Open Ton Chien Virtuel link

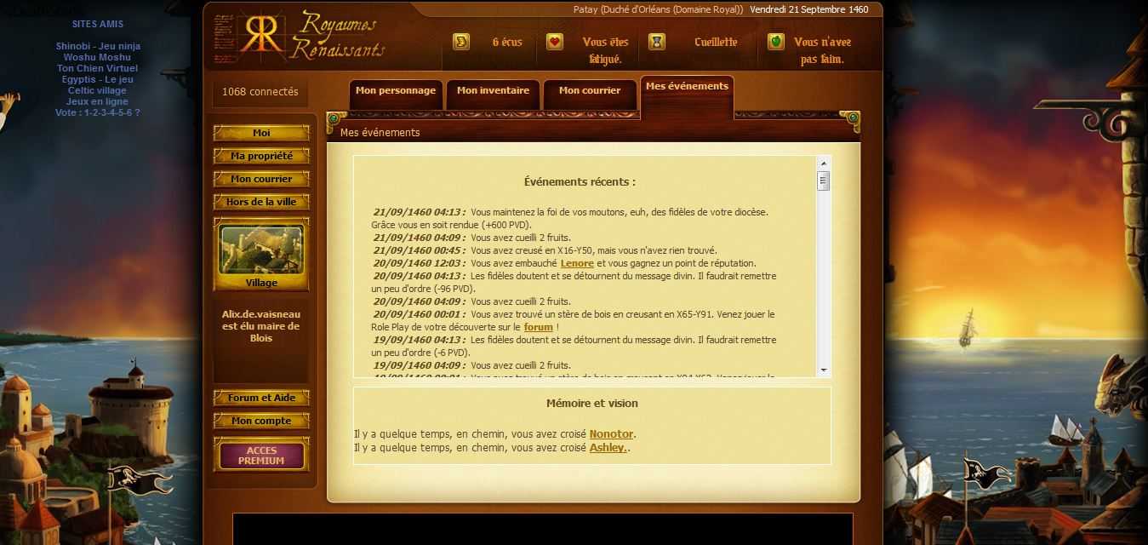[x=97, y=68]
